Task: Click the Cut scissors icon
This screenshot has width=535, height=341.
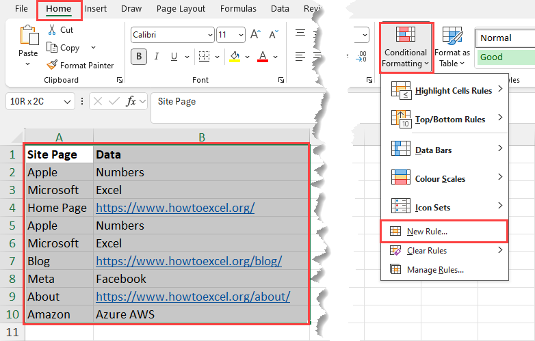Action: 52,30
